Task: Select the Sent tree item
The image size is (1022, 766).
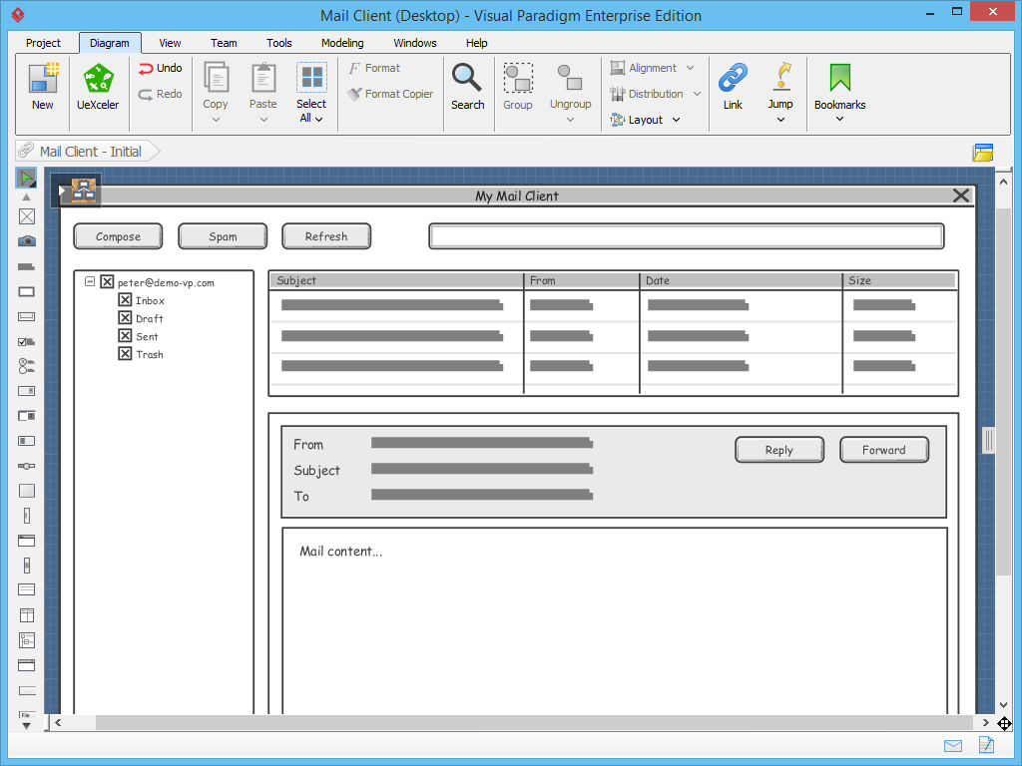Action: point(138,336)
